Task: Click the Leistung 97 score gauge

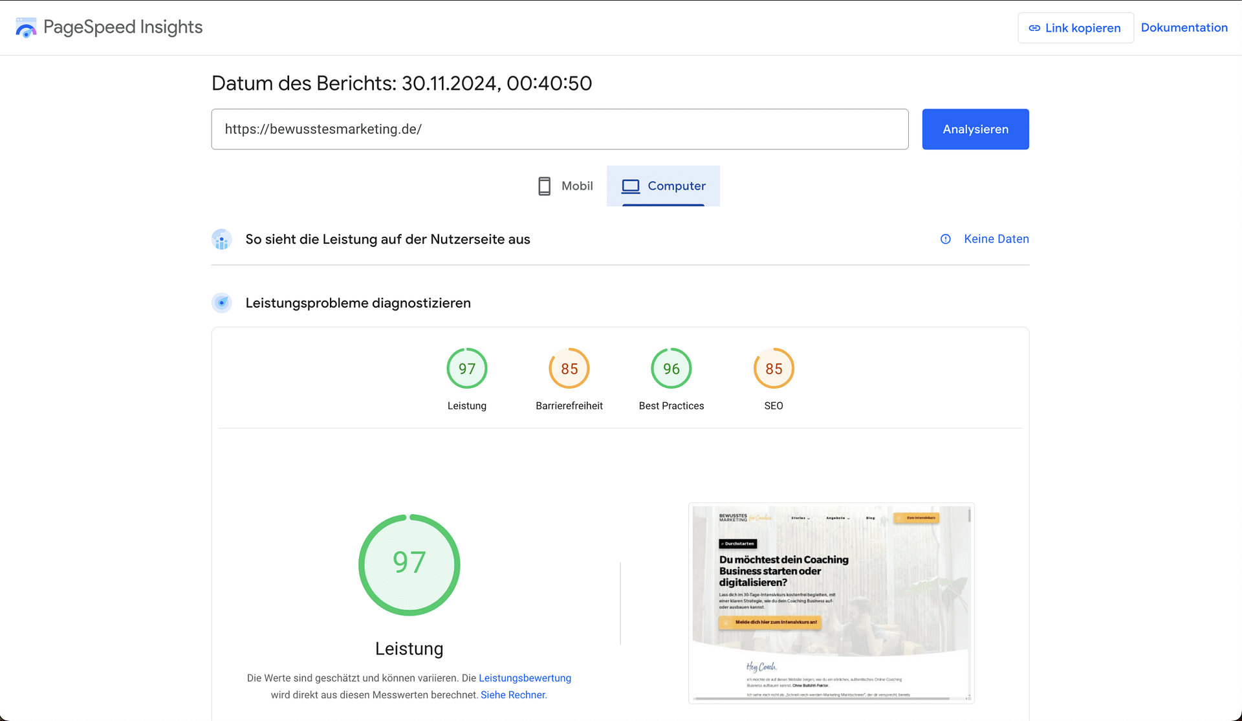Action: coord(466,369)
